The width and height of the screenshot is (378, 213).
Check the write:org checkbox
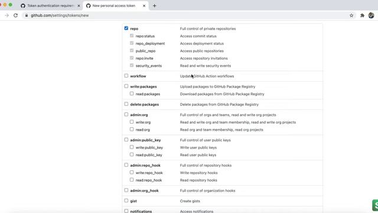coord(132,122)
